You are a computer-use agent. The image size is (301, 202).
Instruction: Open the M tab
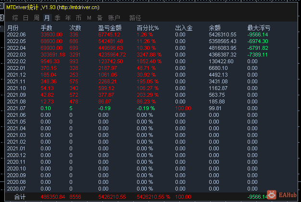pyautogui.click(x=89, y=18)
